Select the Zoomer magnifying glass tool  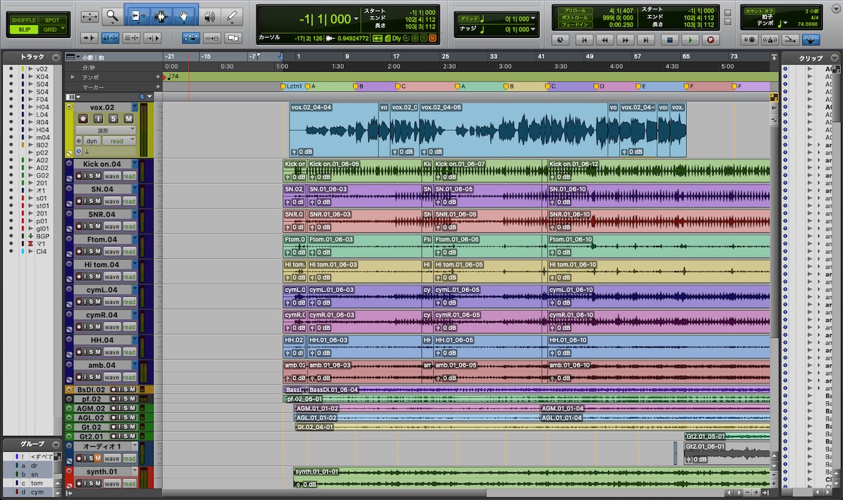pos(111,15)
